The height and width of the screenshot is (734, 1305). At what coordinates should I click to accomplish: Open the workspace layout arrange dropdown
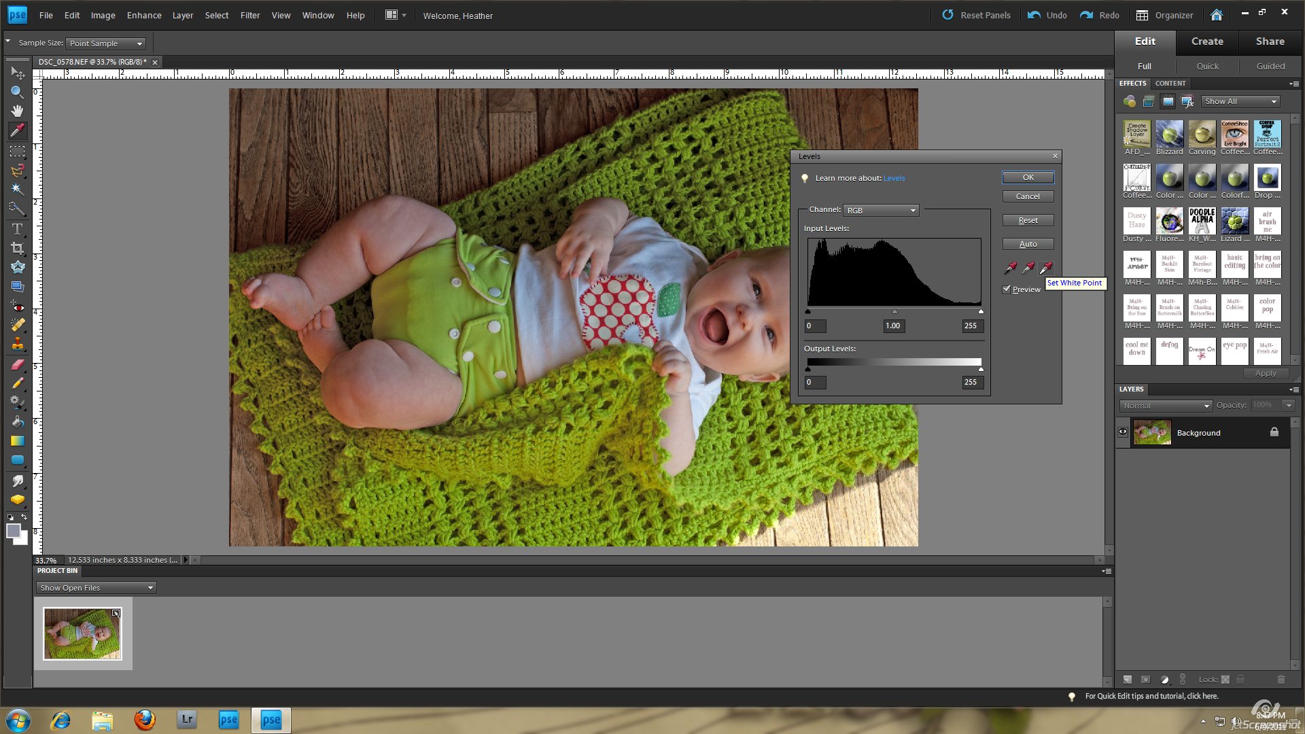pyautogui.click(x=396, y=15)
